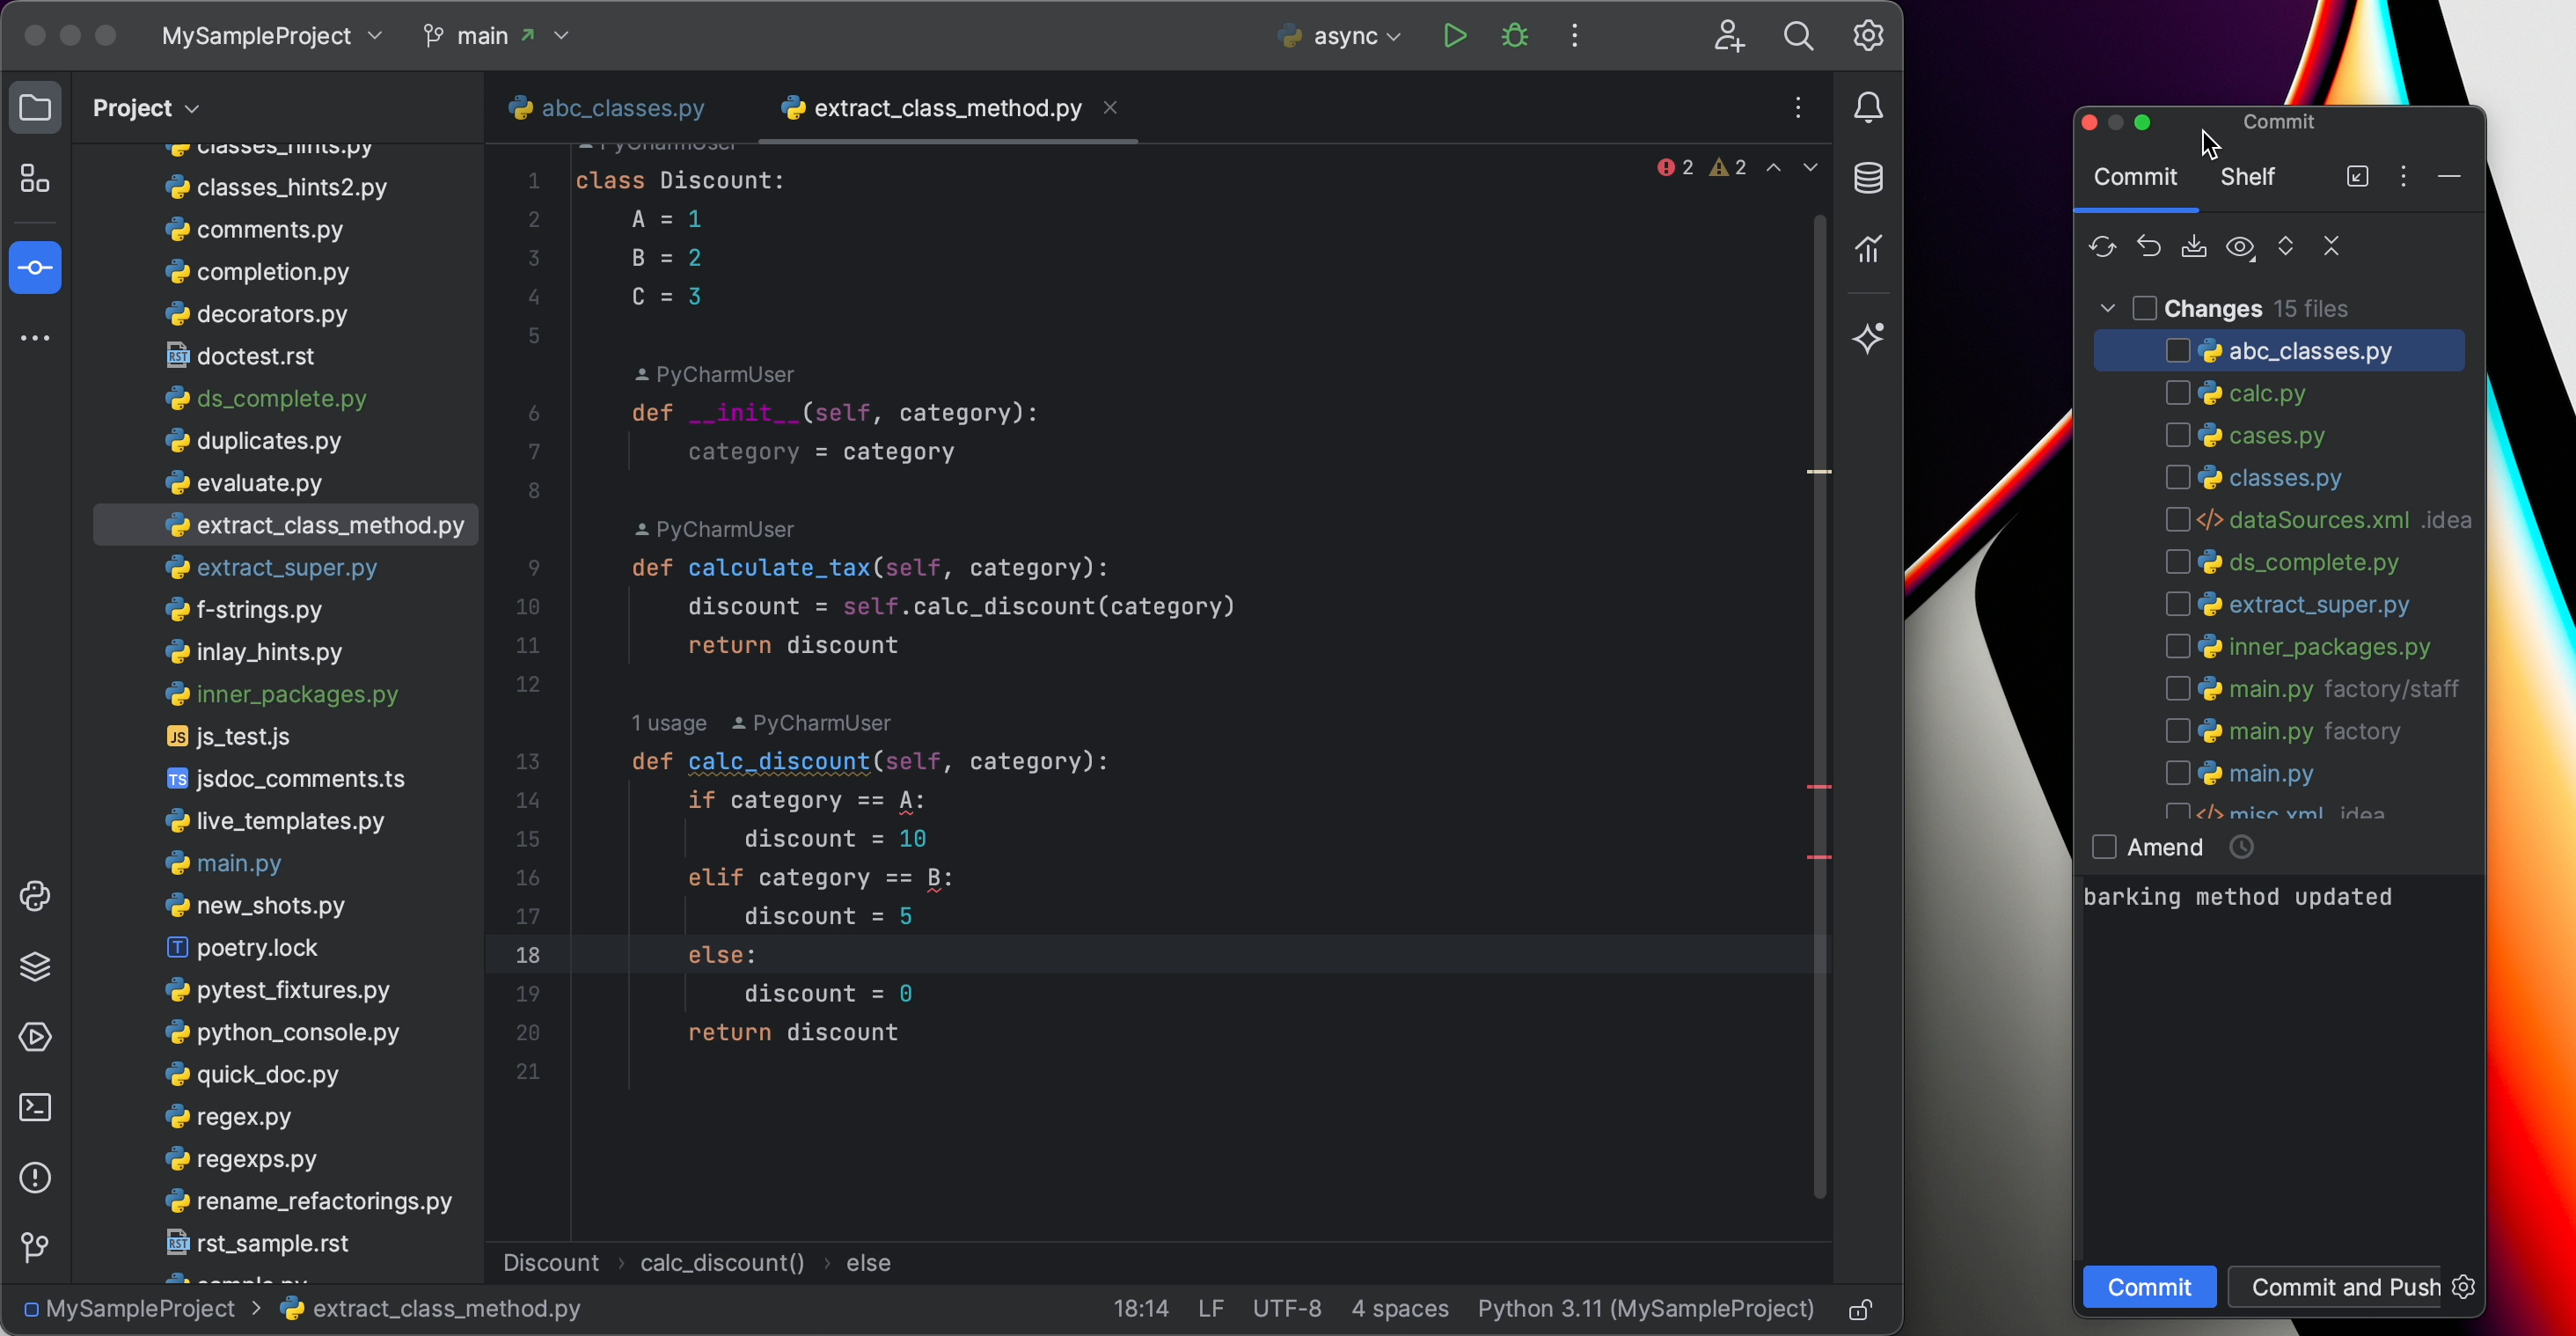Show commit message history clock icon
Image resolution: width=2576 pixels, height=1336 pixels.
[x=2242, y=848]
